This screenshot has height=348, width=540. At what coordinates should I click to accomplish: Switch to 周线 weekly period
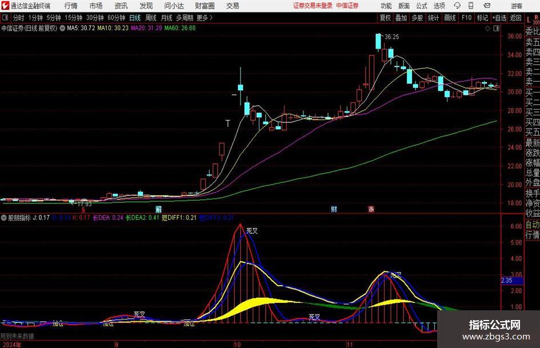[x=150, y=18]
